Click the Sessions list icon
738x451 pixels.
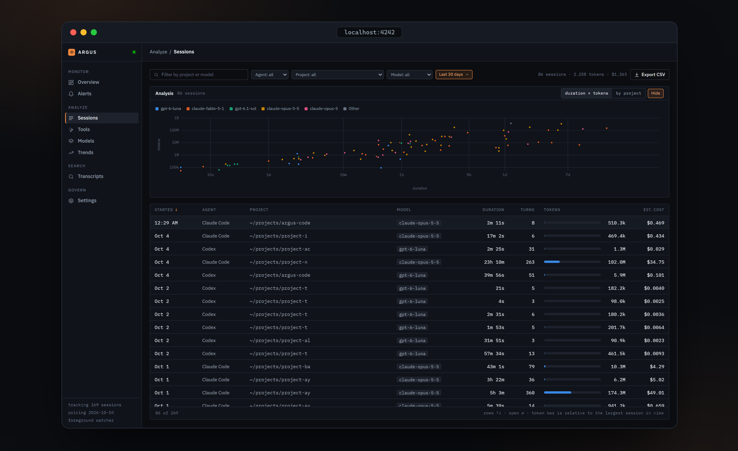pos(71,118)
